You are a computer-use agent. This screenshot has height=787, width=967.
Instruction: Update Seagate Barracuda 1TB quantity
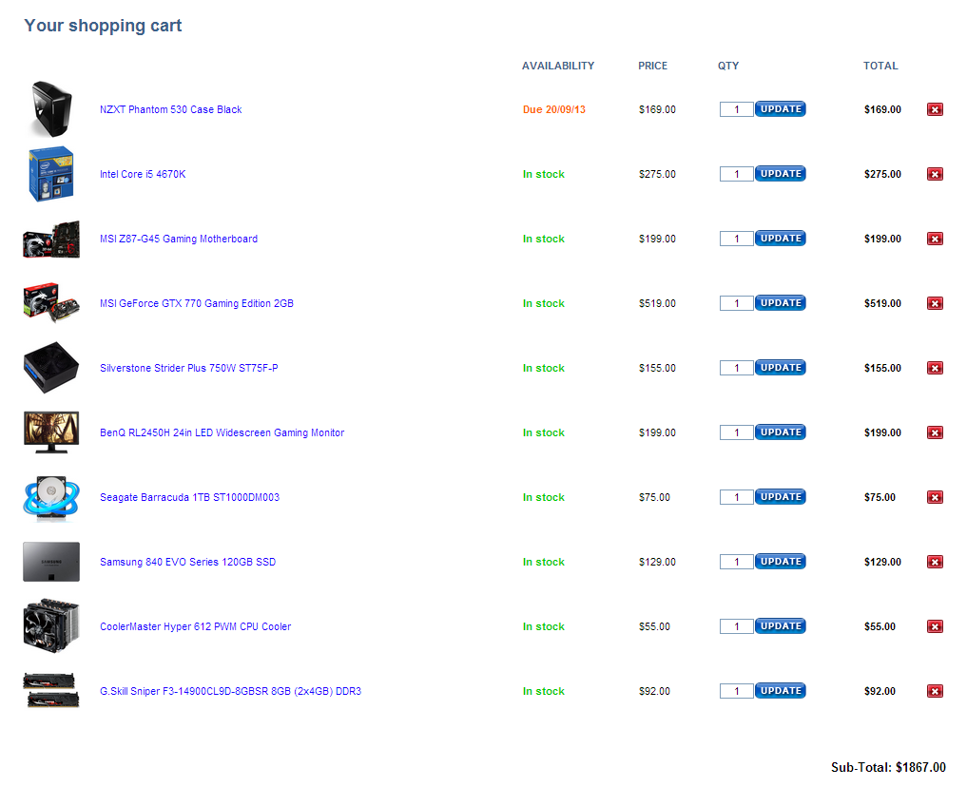(x=780, y=497)
